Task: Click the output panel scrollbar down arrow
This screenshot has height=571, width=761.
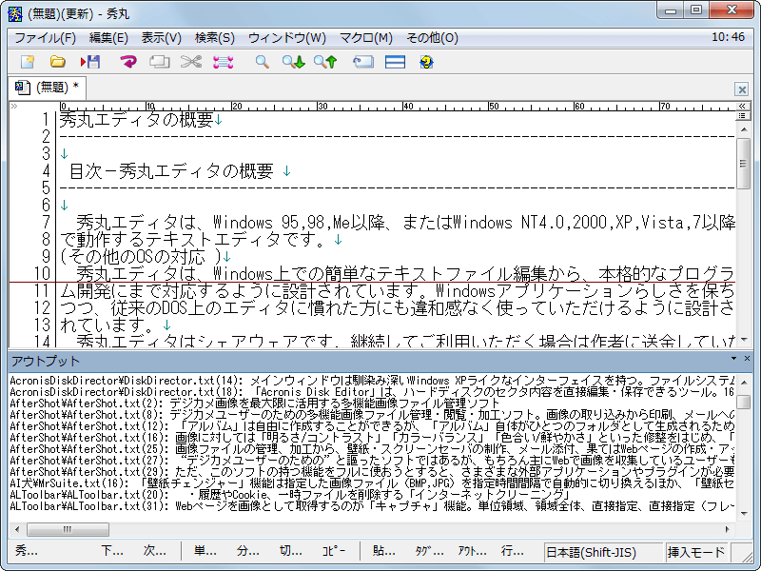Action: (x=744, y=513)
